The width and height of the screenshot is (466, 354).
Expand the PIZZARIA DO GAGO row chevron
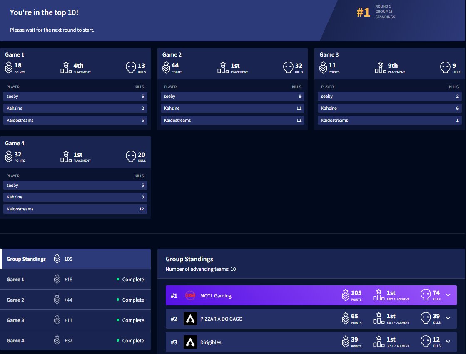pyautogui.click(x=448, y=318)
